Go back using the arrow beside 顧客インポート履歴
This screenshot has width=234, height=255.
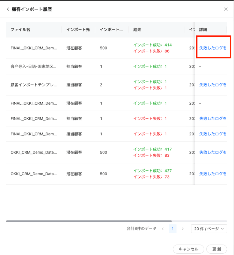[8, 9]
